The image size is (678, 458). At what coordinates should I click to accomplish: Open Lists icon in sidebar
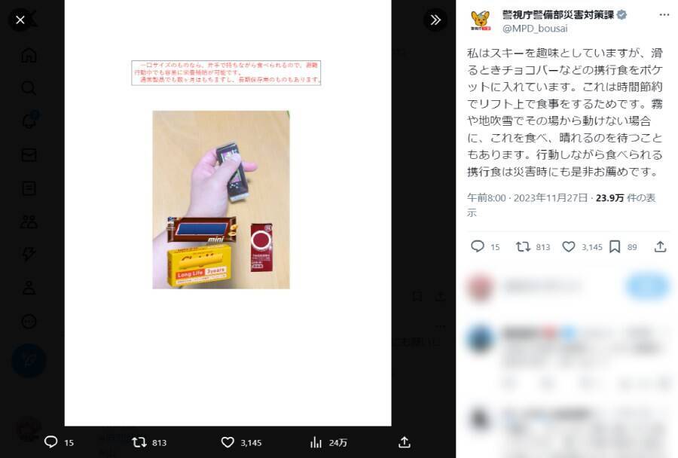pyautogui.click(x=29, y=188)
